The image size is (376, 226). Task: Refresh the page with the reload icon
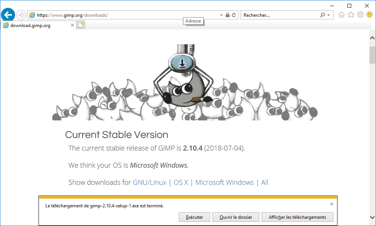point(234,15)
